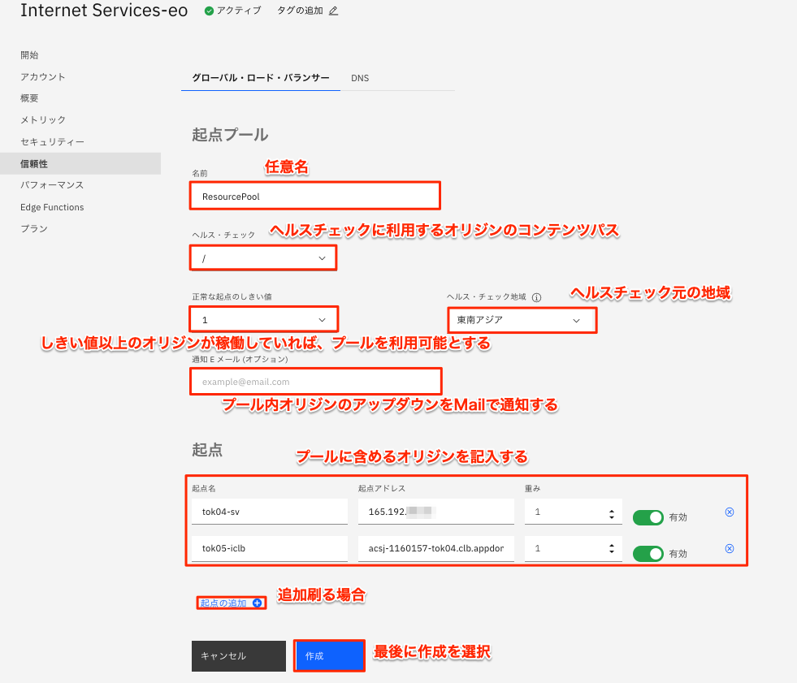Select 信頼性 in the sidebar
Image resolution: width=797 pixels, height=683 pixels.
point(80,163)
